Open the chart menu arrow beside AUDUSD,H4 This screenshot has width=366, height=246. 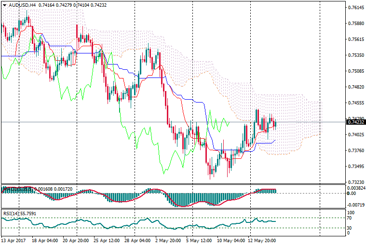tap(4, 5)
